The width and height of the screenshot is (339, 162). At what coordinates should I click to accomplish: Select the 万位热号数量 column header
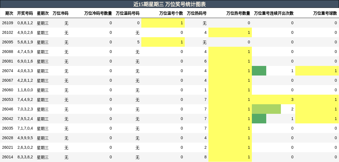tap(238, 13)
